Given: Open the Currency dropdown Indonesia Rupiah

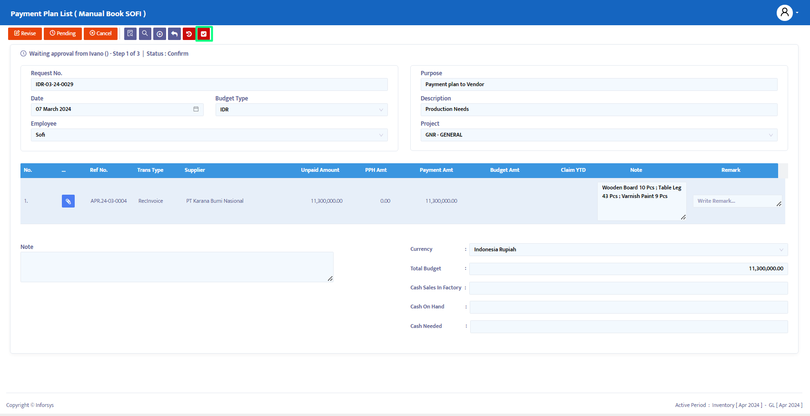Looking at the screenshot, I should click(628, 249).
